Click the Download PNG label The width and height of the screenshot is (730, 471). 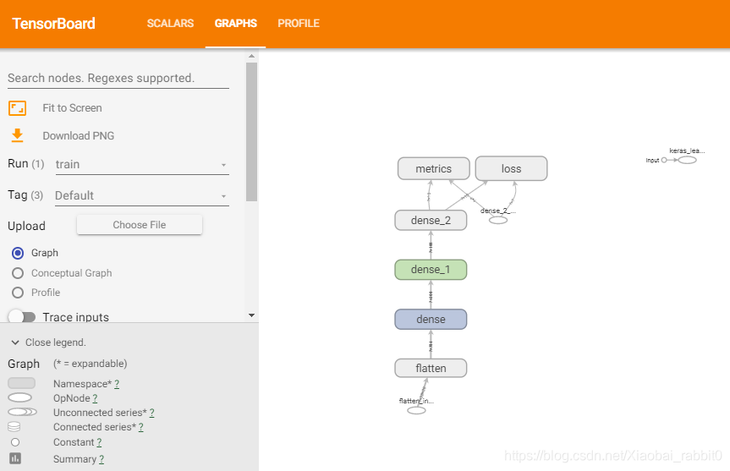pos(78,136)
